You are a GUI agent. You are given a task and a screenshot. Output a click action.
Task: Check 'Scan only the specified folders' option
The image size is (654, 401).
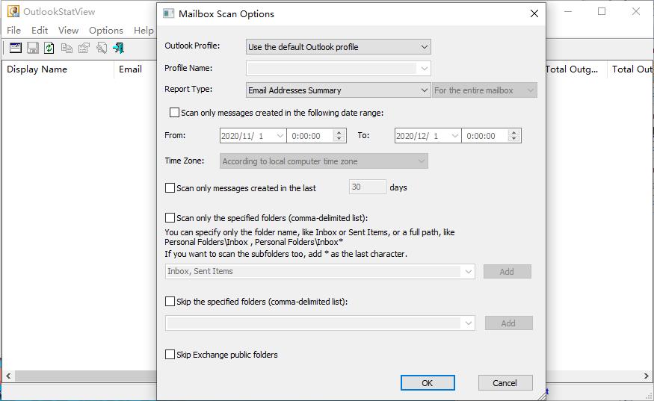coord(170,217)
